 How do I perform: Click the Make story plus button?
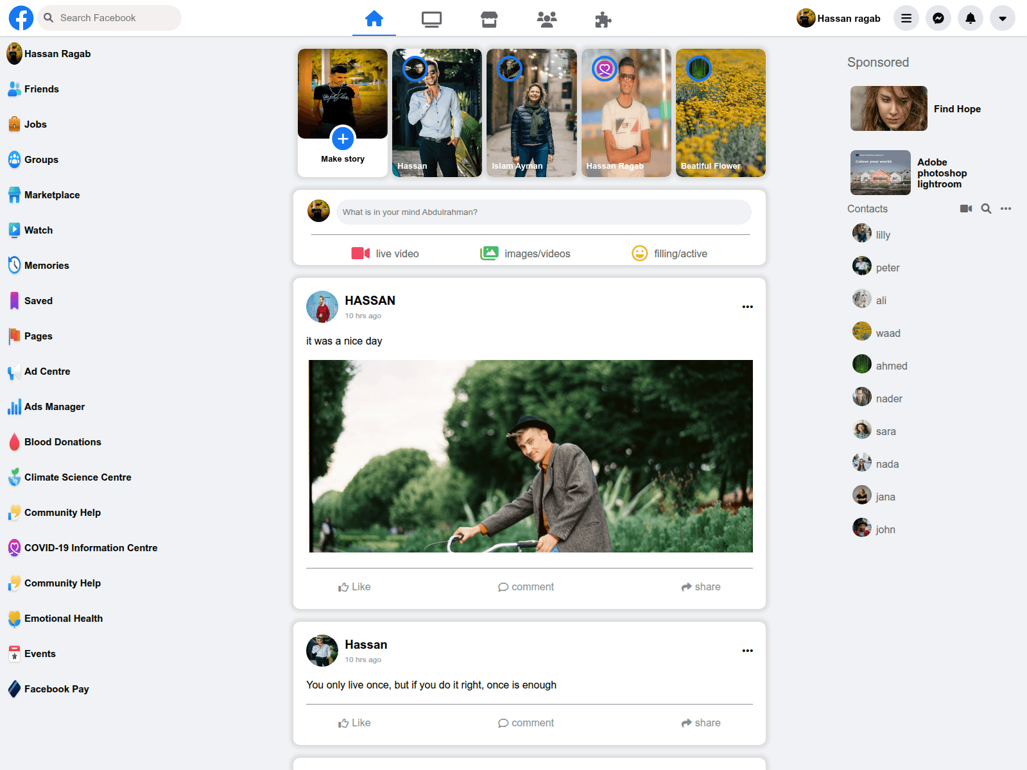click(343, 138)
